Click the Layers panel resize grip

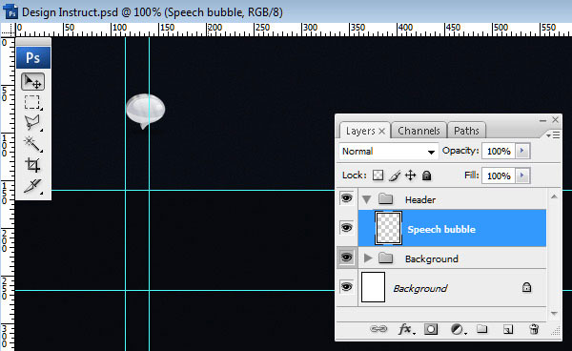point(556,331)
